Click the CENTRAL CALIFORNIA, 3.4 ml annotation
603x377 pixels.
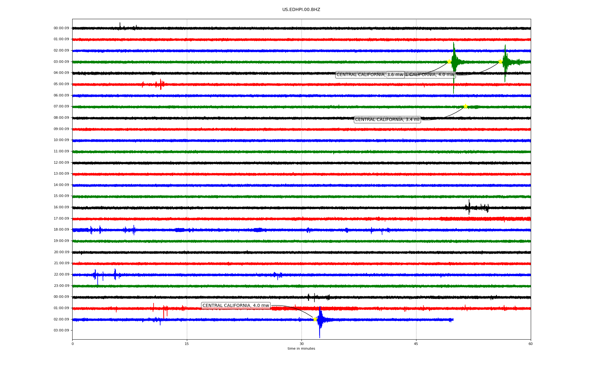(387, 119)
